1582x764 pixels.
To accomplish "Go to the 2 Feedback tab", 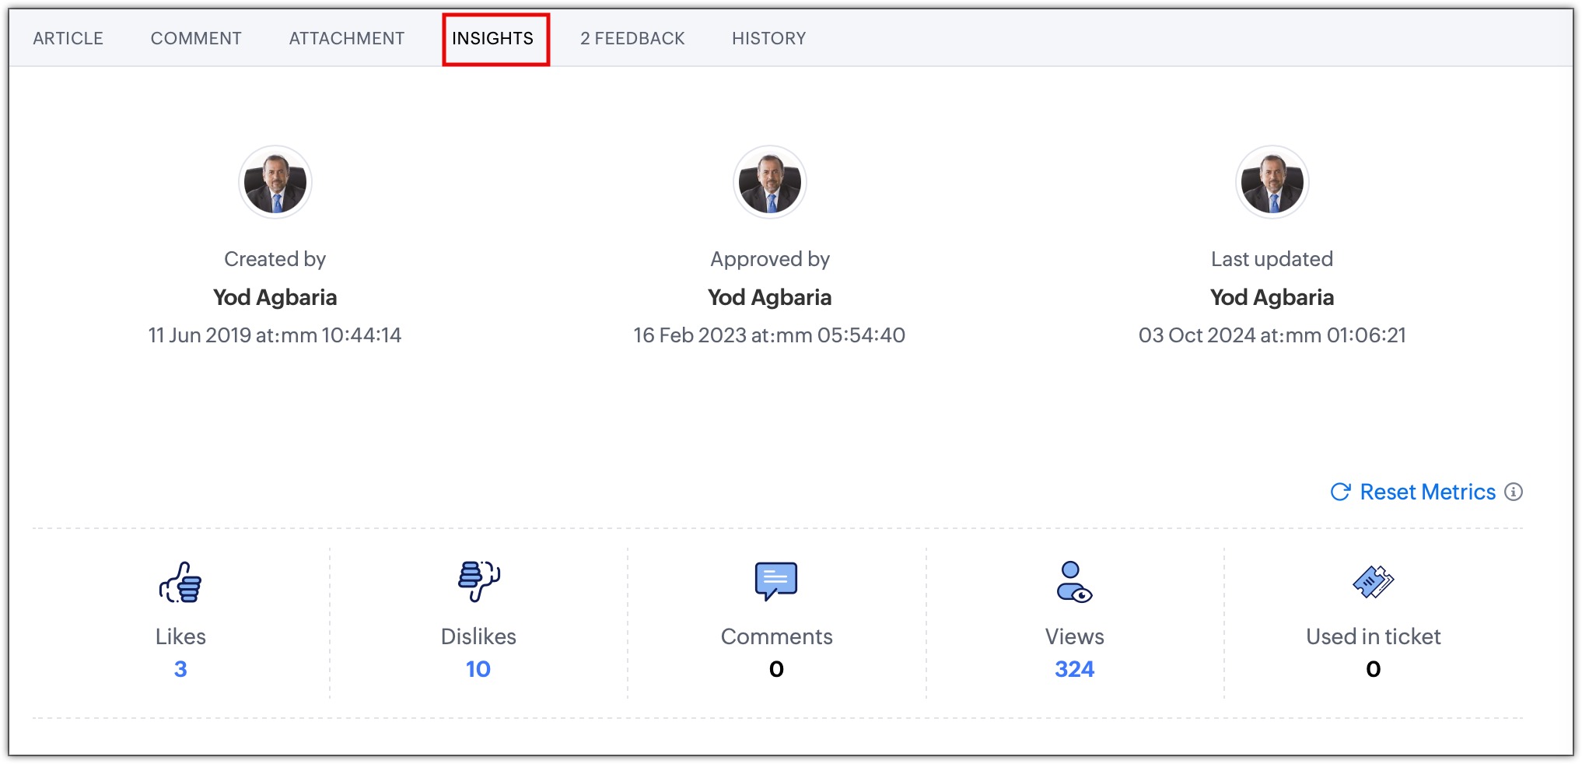I will (x=632, y=38).
